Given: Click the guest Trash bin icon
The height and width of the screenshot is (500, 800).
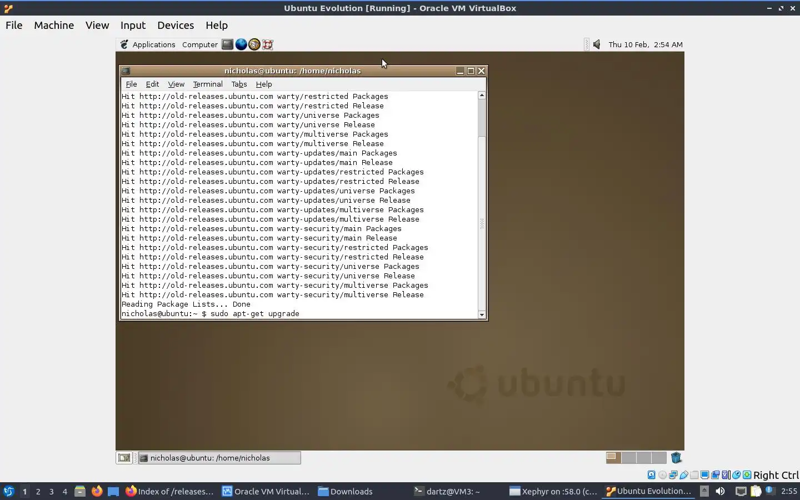Looking at the screenshot, I should (676, 458).
